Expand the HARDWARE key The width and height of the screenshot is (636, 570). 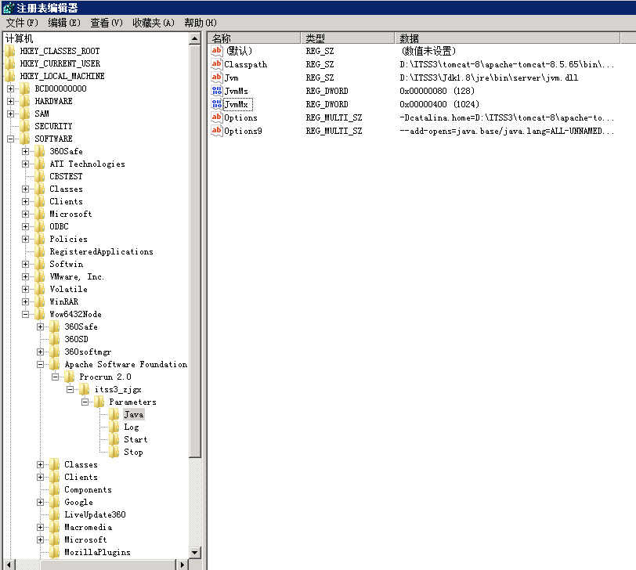10,101
